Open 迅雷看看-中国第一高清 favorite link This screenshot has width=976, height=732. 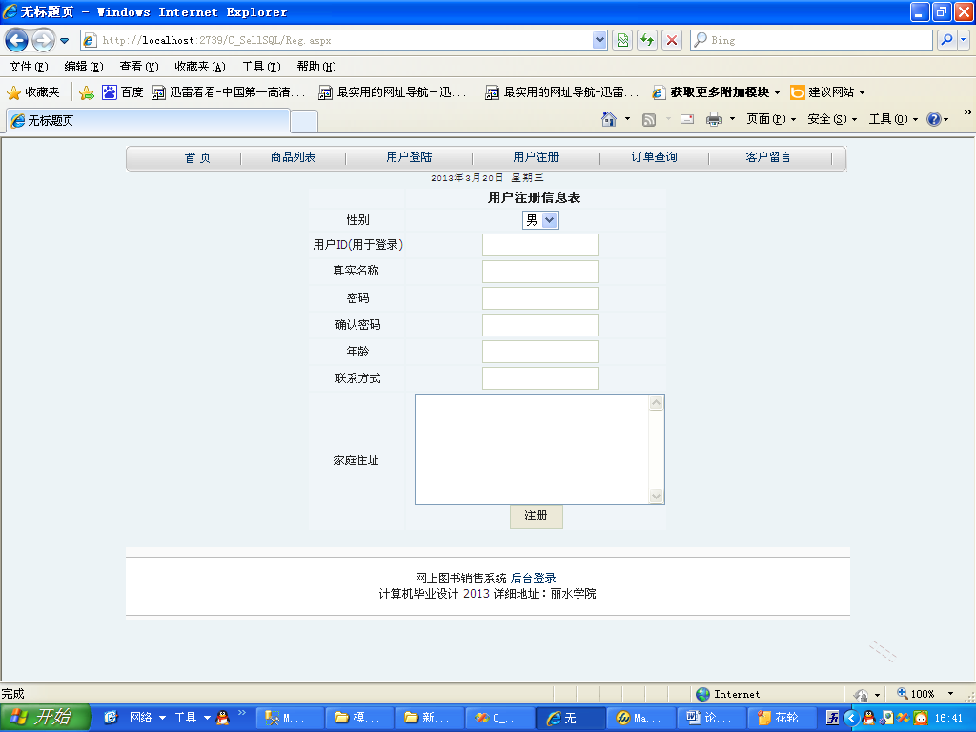(x=229, y=92)
